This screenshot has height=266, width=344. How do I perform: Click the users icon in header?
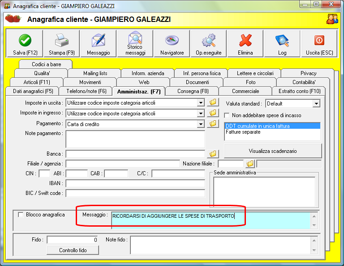tap(332, 19)
